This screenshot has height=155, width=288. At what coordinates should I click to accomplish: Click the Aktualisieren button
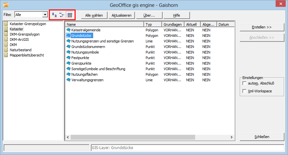tap(122, 15)
